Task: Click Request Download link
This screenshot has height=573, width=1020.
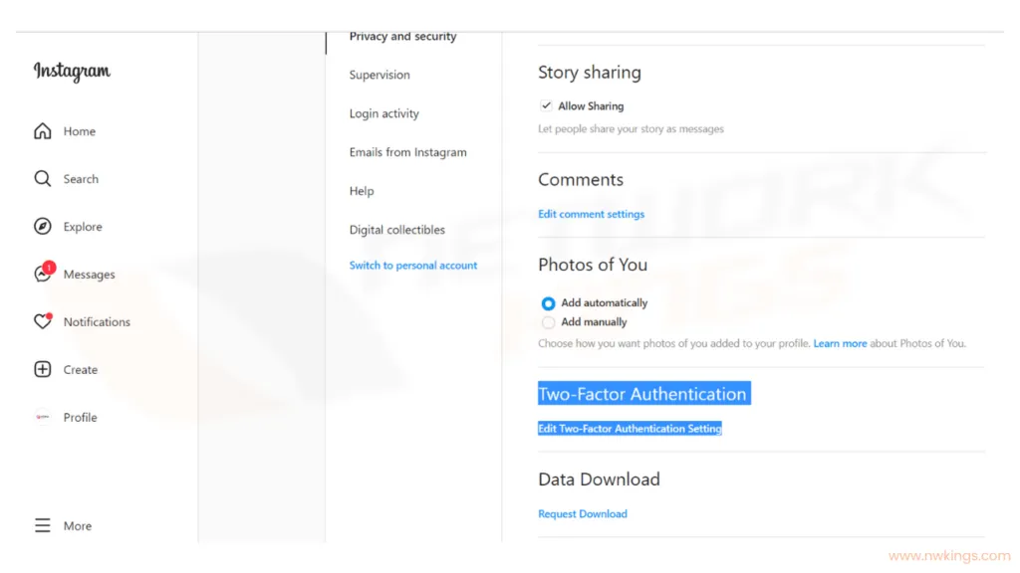Action: pos(582,513)
